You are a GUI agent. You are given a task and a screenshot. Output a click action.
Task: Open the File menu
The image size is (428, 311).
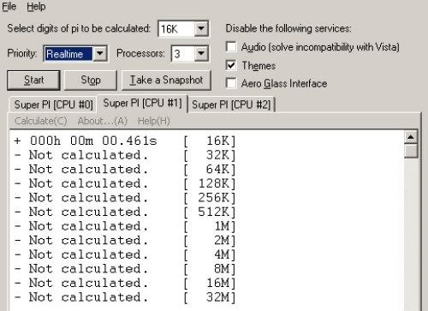tap(9, 6)
